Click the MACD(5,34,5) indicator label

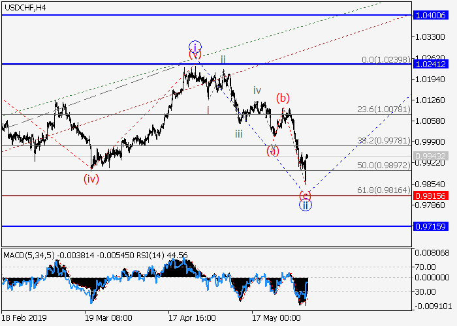(x=30, y=254)
